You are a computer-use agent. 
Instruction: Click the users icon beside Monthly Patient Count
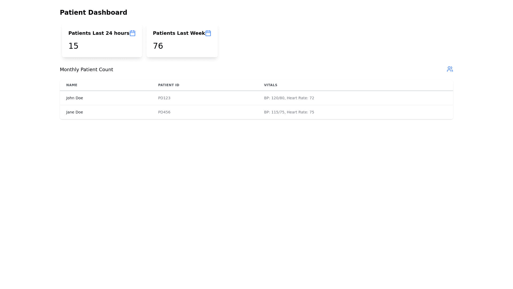coord(450,69)
